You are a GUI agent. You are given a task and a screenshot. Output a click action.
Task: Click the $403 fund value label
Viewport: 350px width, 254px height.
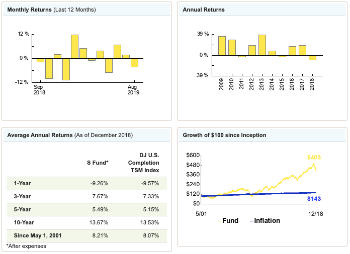point(314,158)
